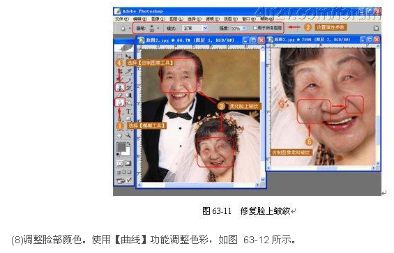Click horizontal scrollbar of 66.7% window
The width and height of the screenshot is (394, 253).
tap(199, 185)
